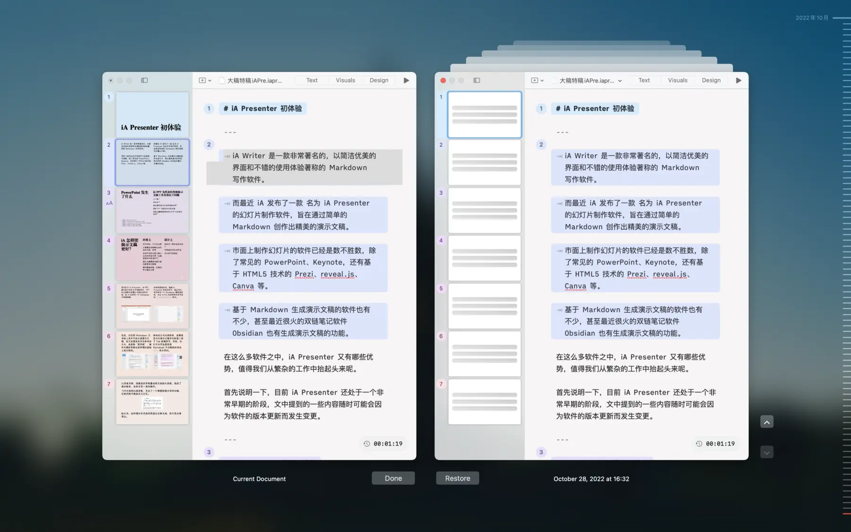Expand document title dropdown in restored window

click(x=620, y=81)
